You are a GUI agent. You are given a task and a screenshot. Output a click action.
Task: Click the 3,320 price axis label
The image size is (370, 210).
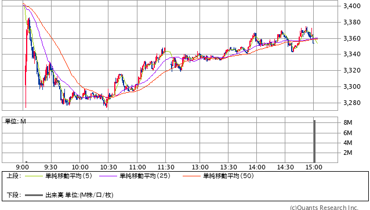[x=352, y=70]
